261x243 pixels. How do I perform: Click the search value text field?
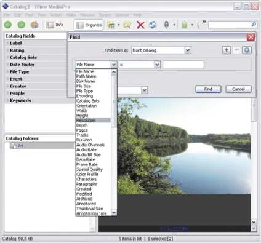[183, 65]
